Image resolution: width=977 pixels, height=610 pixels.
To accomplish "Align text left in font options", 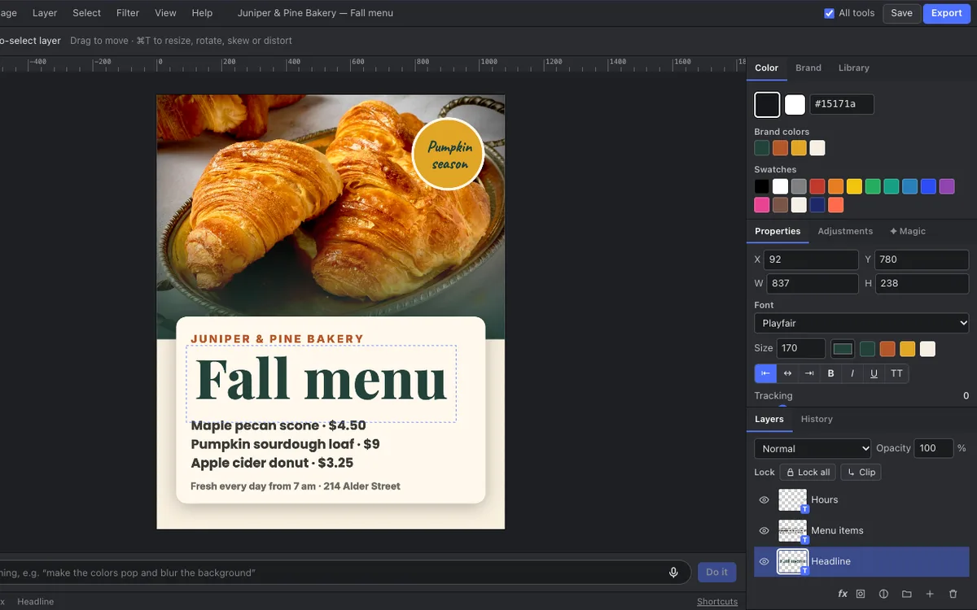I will tap(765, 373).
